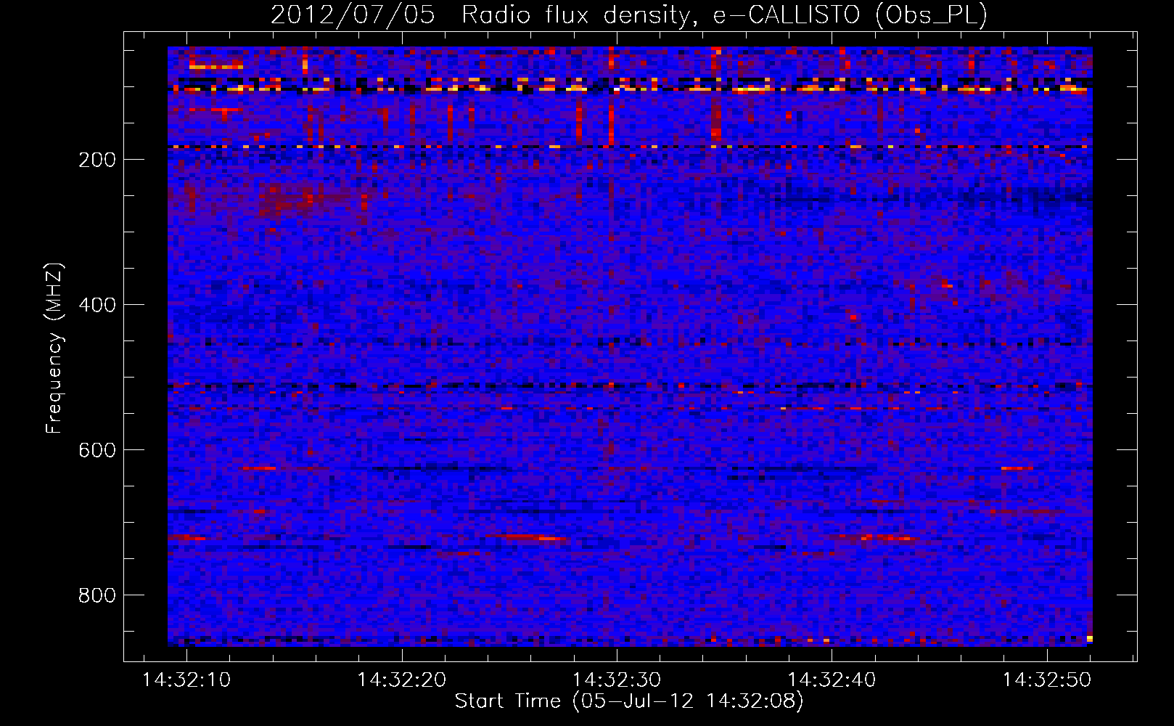
Task: Select the 14:32:40 time tick label
Action: (832, 680)
